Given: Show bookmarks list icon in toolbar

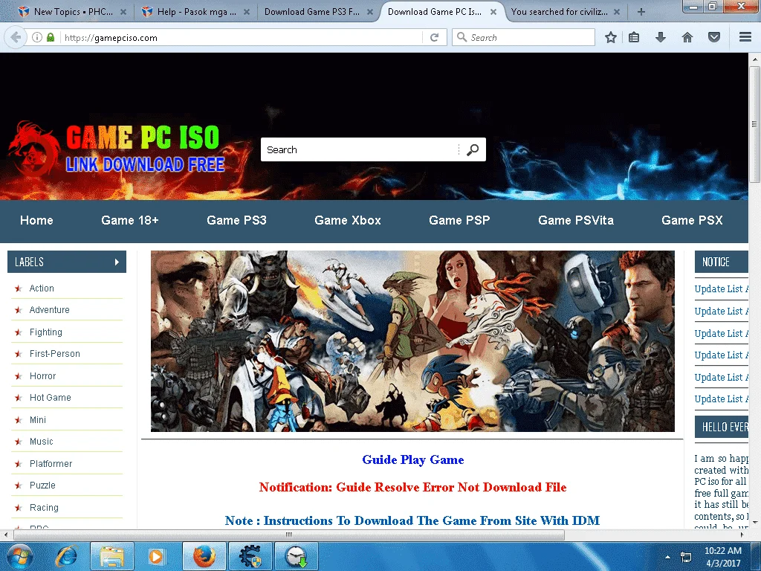Looking at the screenshot, I should [634, 37].
